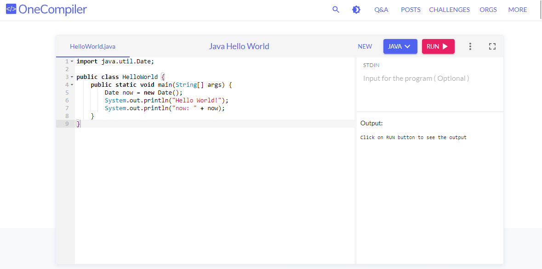Click the Java Hello World title
This screenshot has width=542, height=269.
tap(239, 46)
